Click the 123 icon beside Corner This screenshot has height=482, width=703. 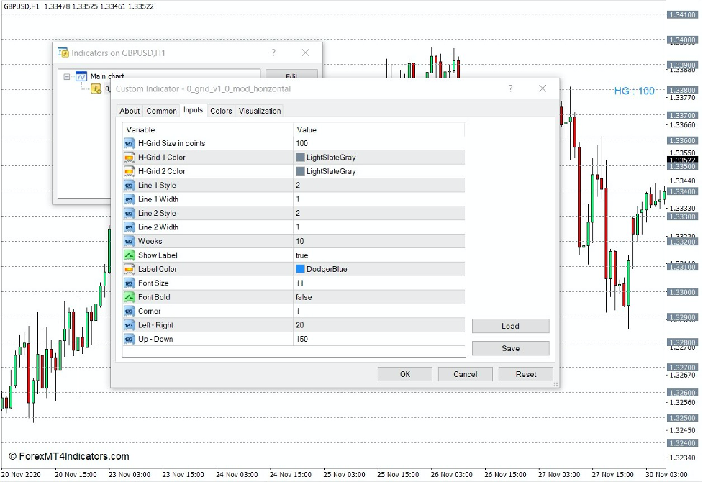[x=130, y=311]
